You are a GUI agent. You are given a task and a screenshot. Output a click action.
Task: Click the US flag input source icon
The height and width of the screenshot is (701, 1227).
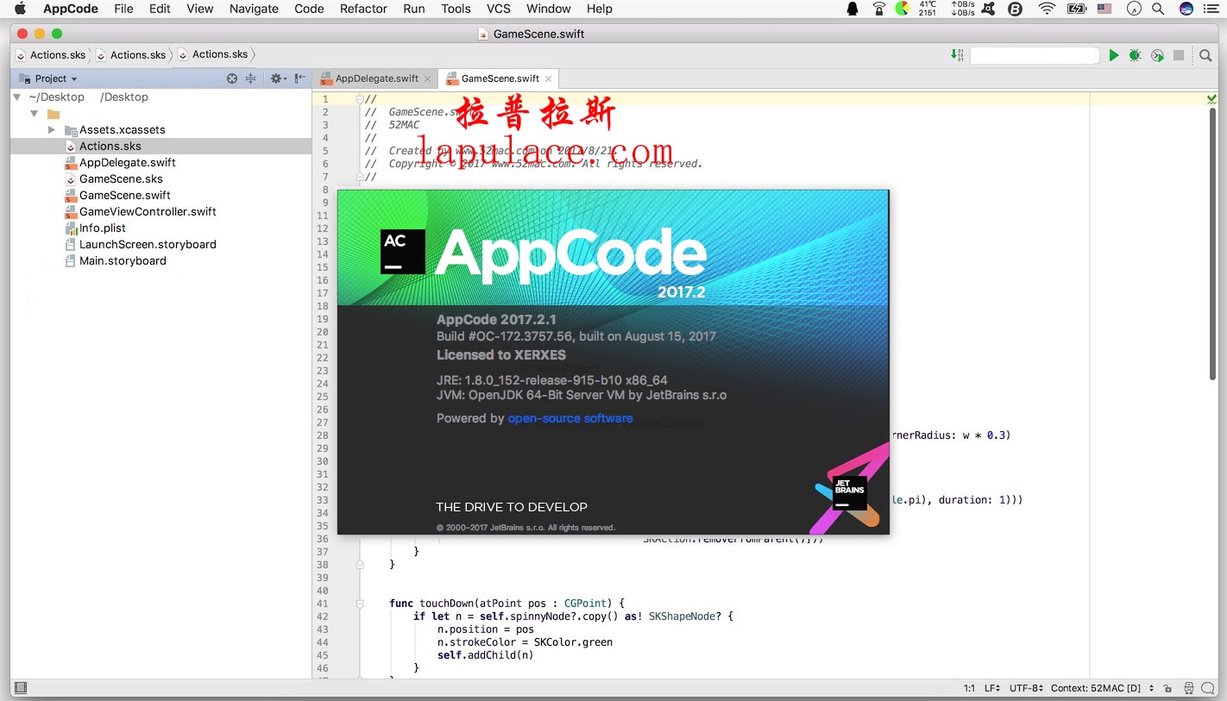tap(1104, 9)
